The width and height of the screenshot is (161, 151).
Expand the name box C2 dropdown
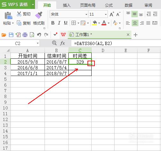point(38,43)
